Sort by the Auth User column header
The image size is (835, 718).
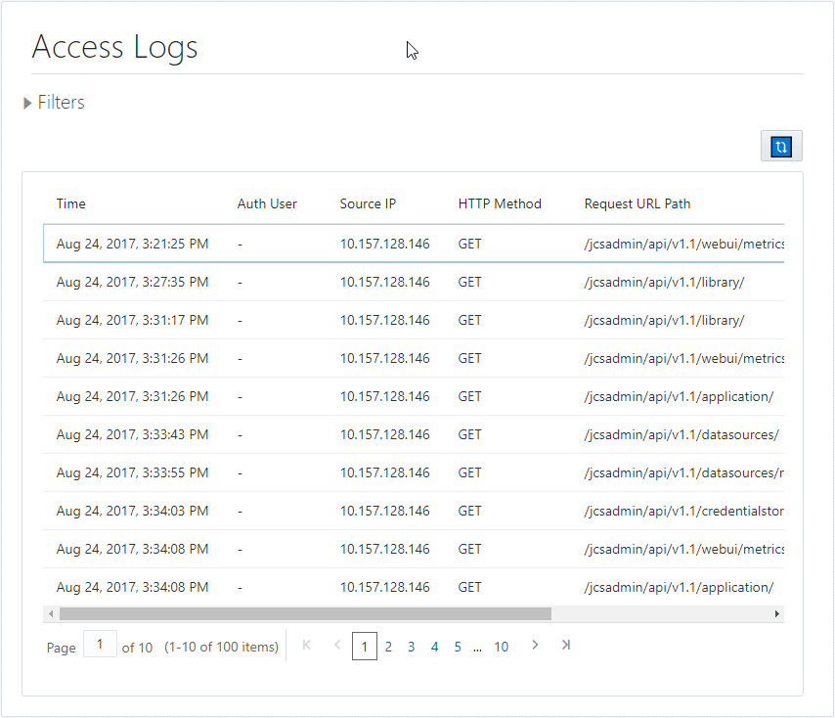(267, 203)
